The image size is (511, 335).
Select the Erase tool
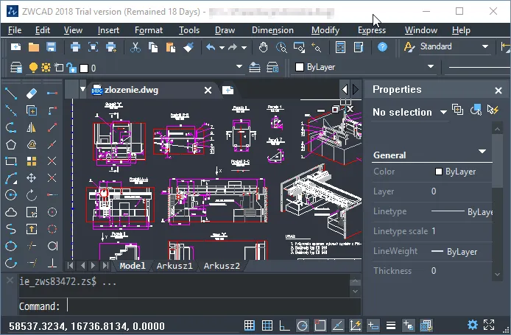coord(31,94)
